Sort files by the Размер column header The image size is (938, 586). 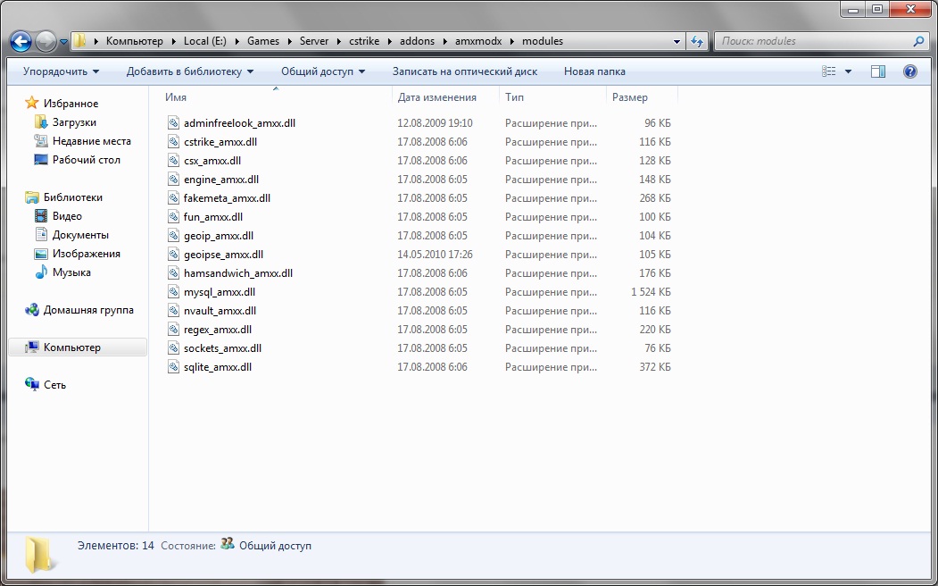pyautogui.click(x=642, y=97)
